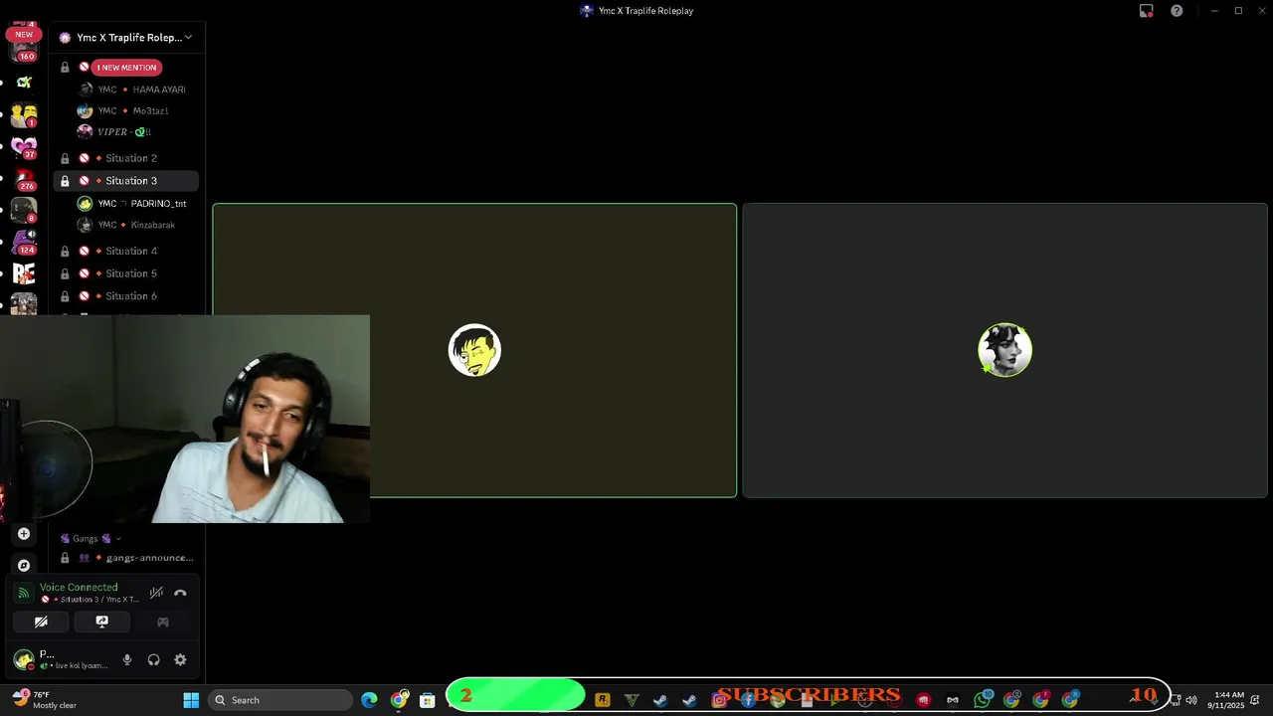Join the Situation 2 voice channel
Viewport: 1273px width, 716px height.
click(x=126, y=158)
